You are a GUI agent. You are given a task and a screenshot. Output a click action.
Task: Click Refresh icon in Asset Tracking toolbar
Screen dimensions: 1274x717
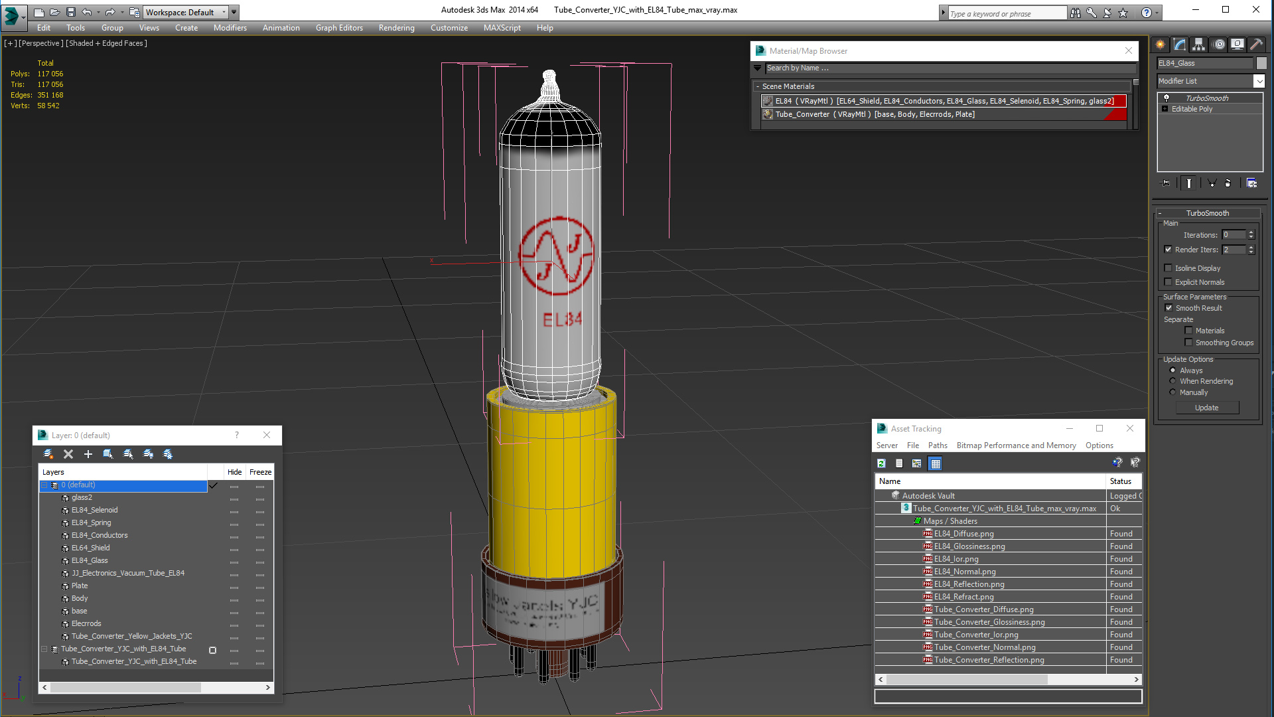881,463
